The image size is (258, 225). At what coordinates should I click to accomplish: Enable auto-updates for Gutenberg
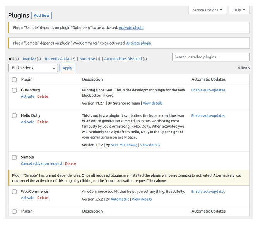(208, 90)
